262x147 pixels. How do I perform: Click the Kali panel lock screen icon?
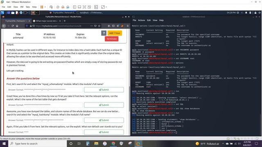(255, 13)
